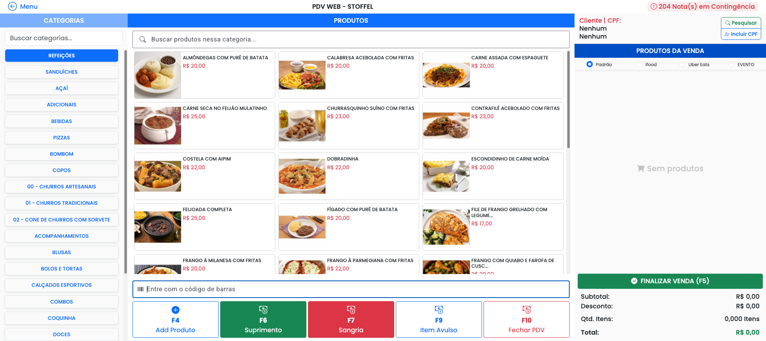Open the PIZZAS category

[x=61, y=138]
